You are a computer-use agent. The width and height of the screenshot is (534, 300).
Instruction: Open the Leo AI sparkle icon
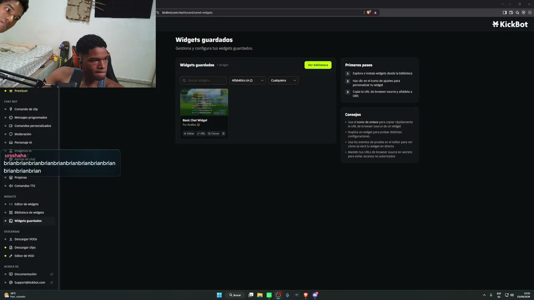click(x=517, y=12)
